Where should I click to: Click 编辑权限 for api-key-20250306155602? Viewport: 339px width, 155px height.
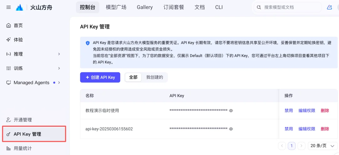(x=307, y=129)
